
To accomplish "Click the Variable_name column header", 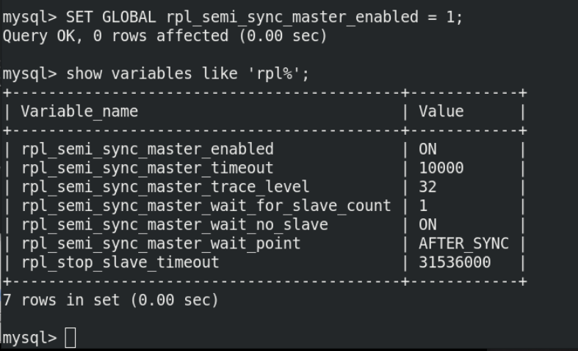I will pyautogui.click(x=79, y=111).
